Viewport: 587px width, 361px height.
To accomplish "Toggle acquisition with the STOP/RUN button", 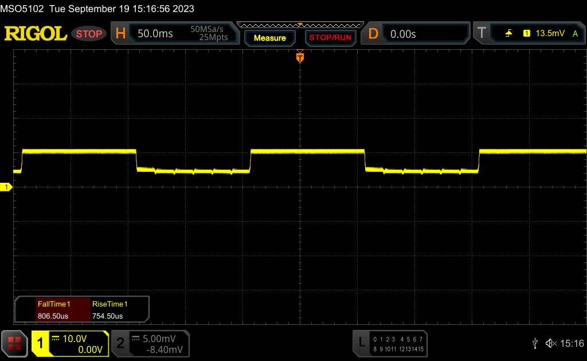I will [x=329, y=38].
